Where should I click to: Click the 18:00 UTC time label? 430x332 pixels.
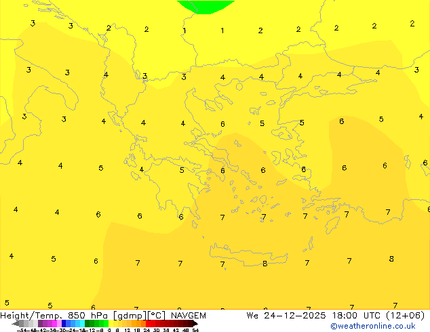pos(357,316)
